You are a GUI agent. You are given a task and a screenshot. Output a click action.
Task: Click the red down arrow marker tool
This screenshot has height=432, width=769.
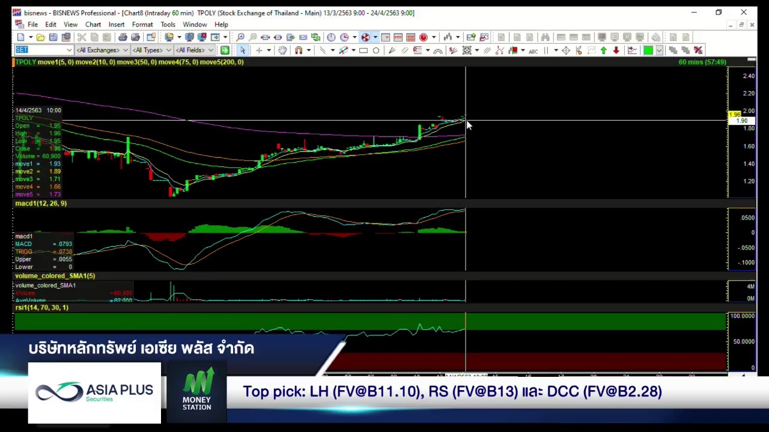point(616,50)
